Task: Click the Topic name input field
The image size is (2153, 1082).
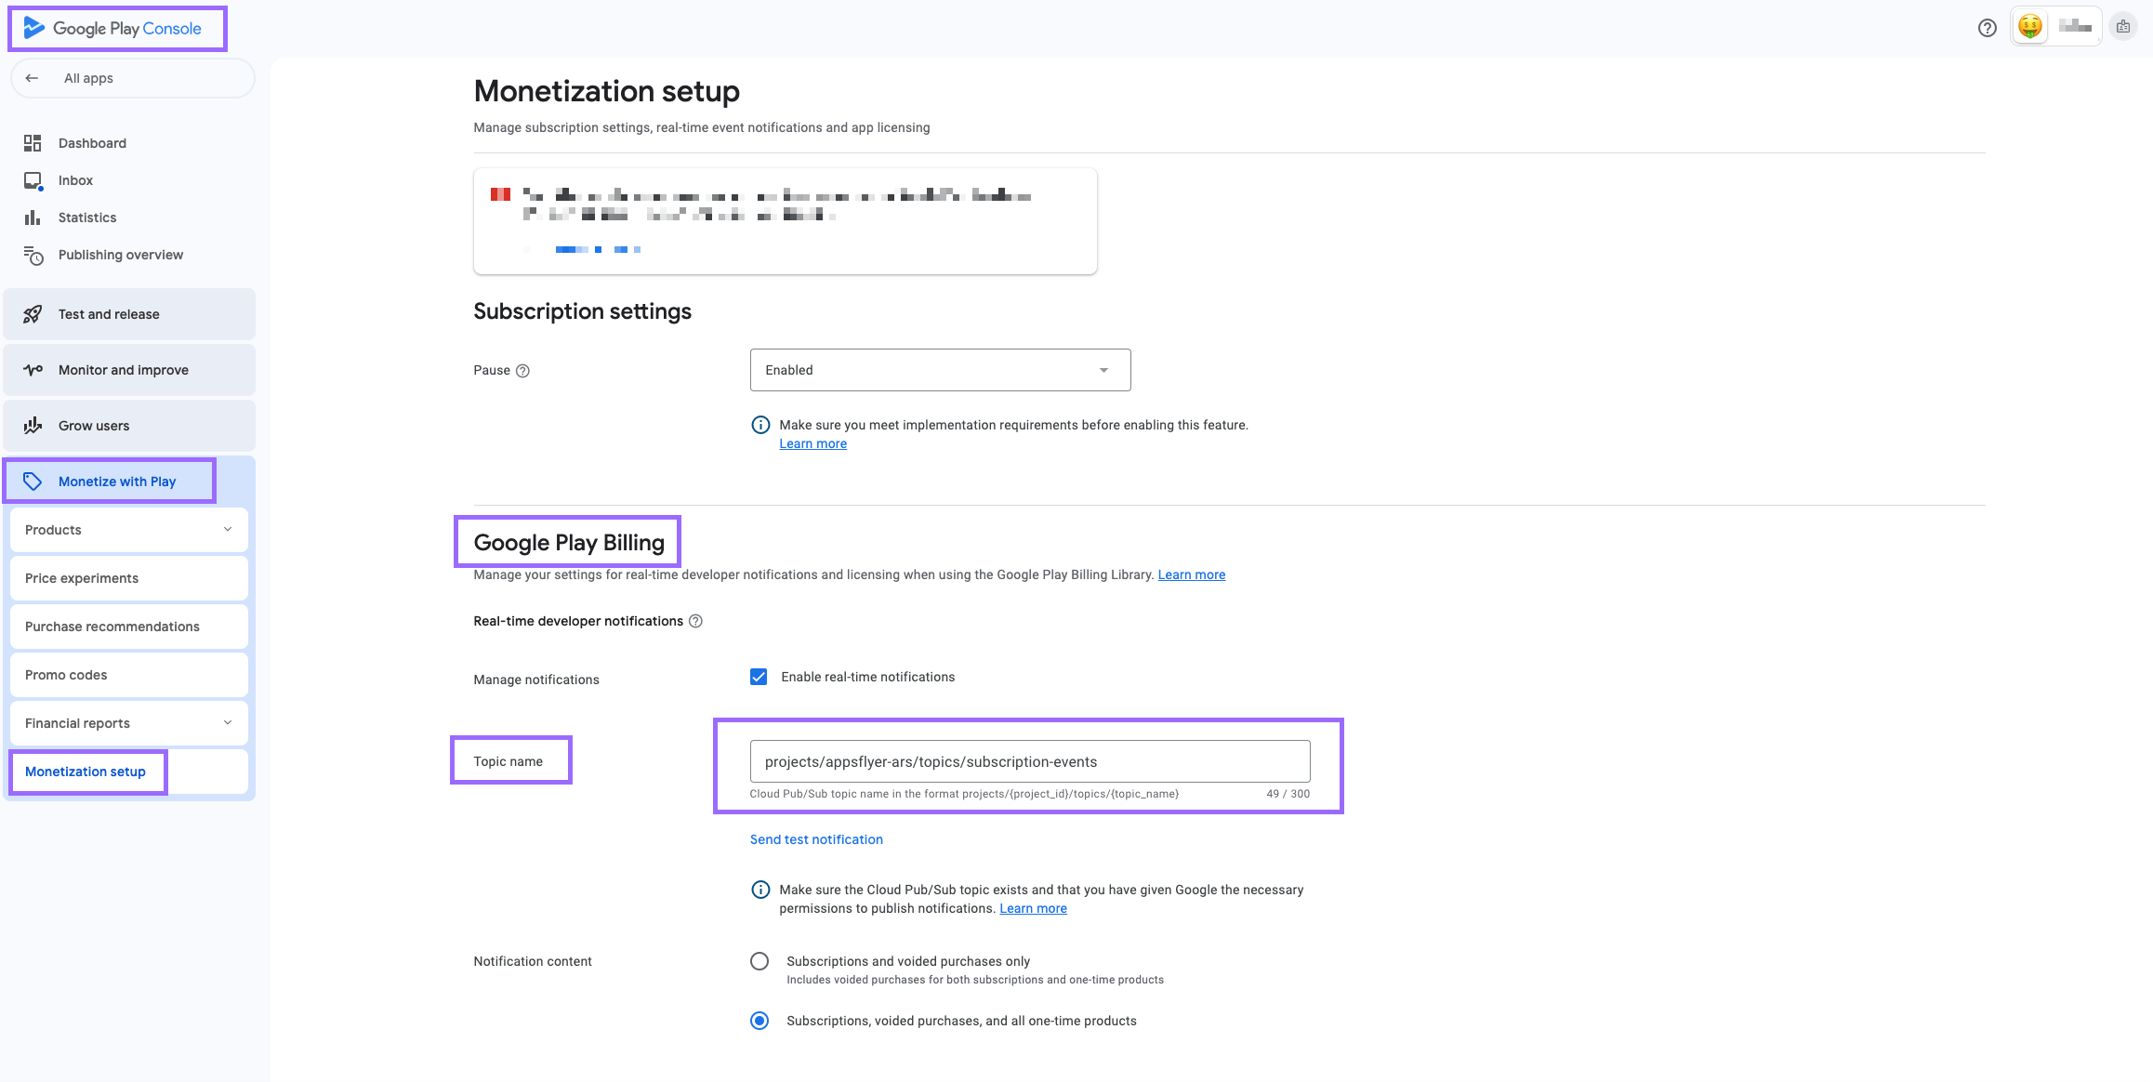Action: point(1029,761)
